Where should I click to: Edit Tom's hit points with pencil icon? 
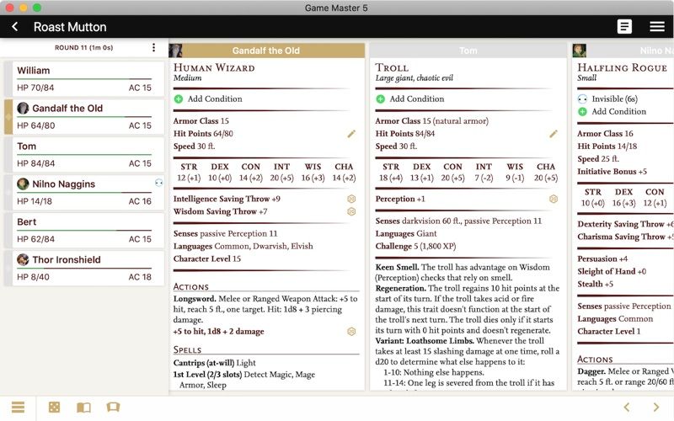(x=554, y=134)
